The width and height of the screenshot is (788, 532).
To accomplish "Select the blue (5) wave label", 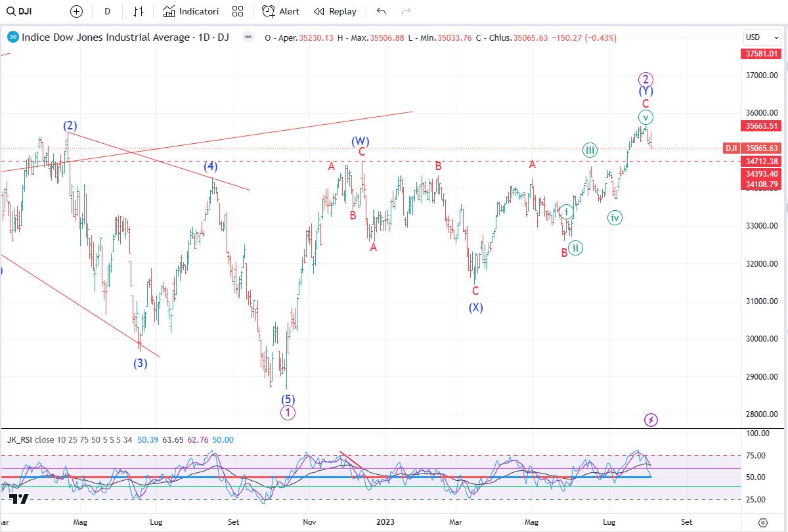I will click(288, 399).
